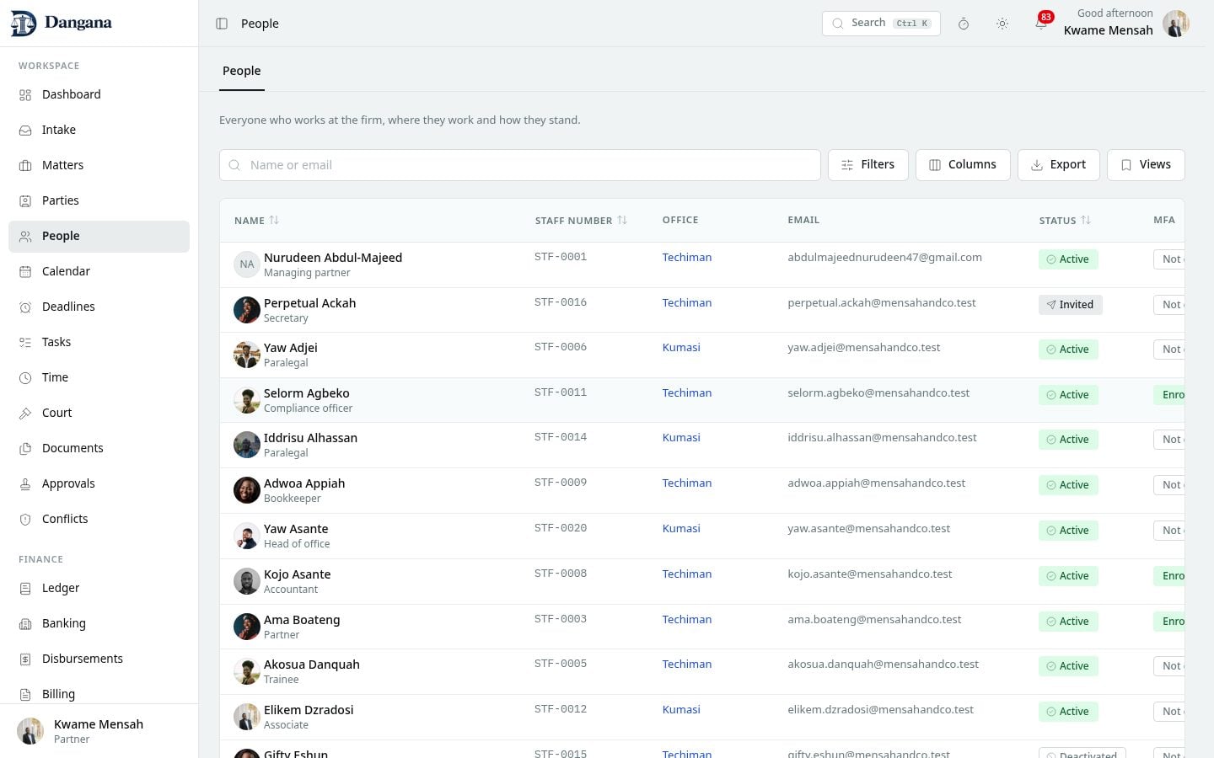The image size is (1214, 758).
Task: Open the Columns chooser
Action: tap(963, 165)
